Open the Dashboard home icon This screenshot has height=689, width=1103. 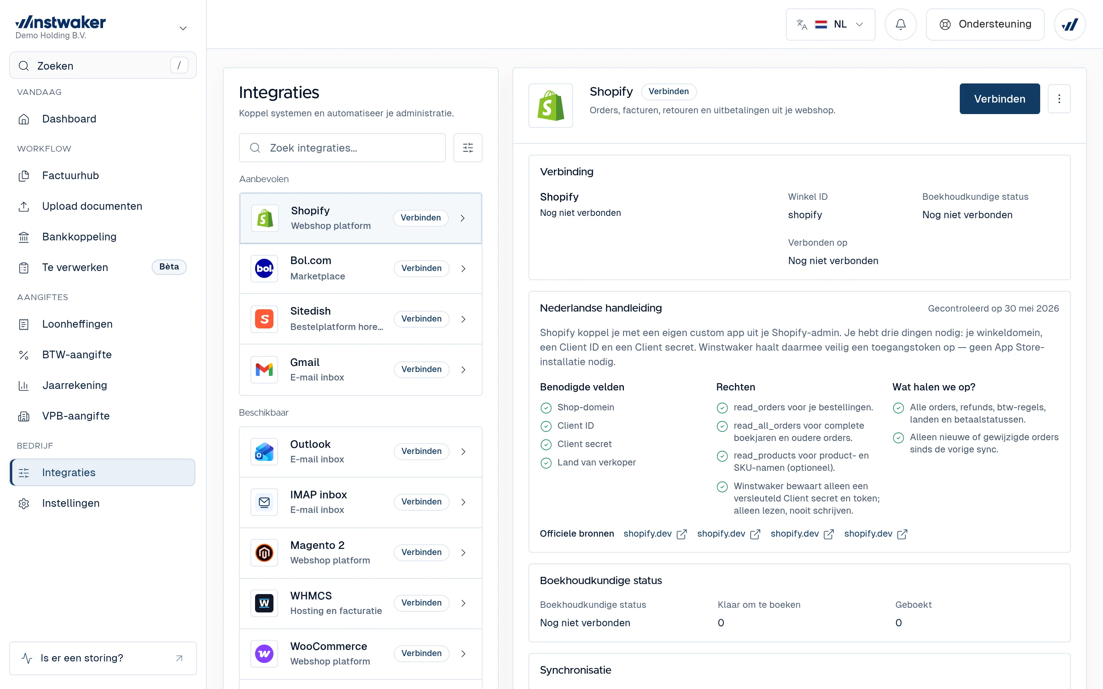click(24, 119)
